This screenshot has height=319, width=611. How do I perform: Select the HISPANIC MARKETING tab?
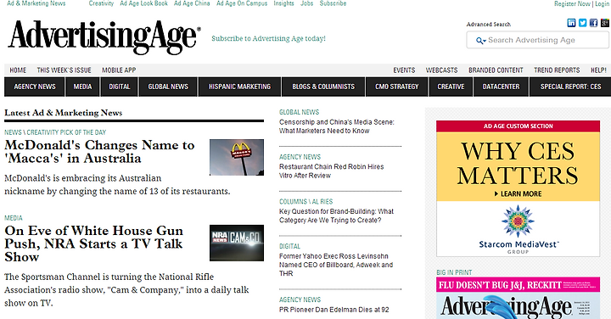click(x=239, y=87)
